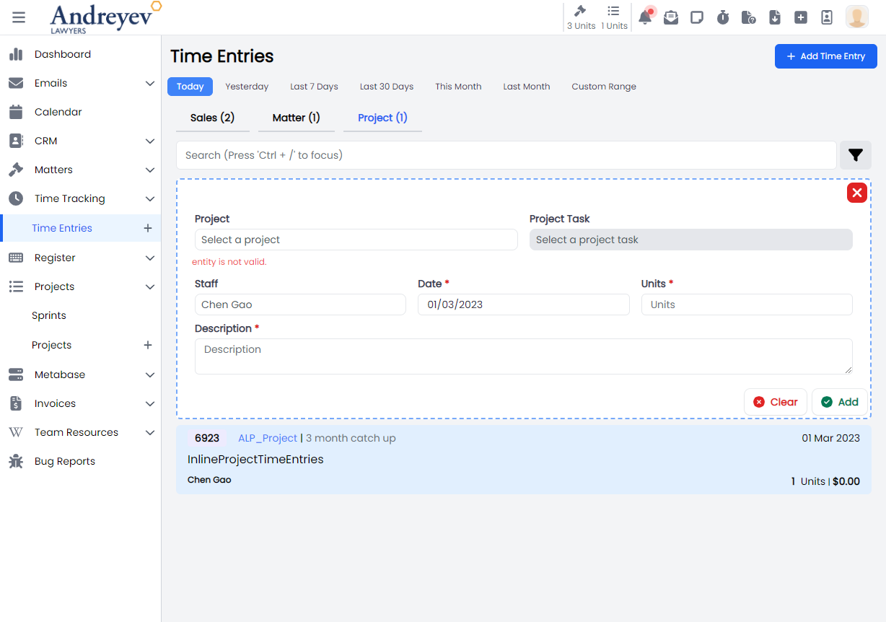Open the Select a project dropdown

(356, 240)
